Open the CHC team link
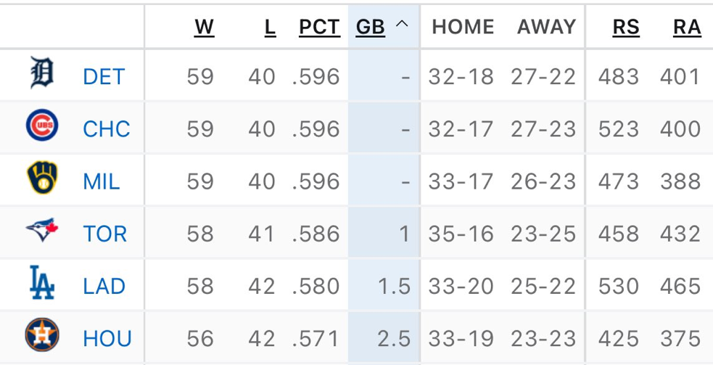Screen dimensions: 713x365 pos(107,129)
